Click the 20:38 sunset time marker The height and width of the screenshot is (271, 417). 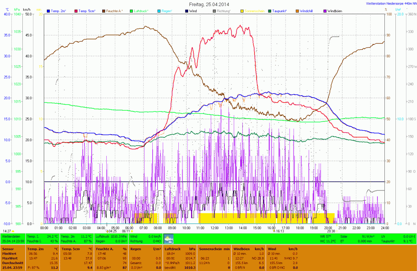pos(331,231)
